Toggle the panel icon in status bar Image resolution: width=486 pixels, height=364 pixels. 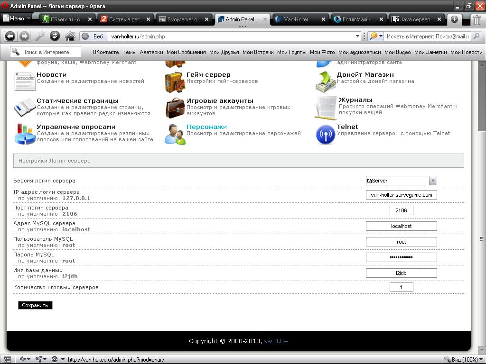(x=7, y=359)
